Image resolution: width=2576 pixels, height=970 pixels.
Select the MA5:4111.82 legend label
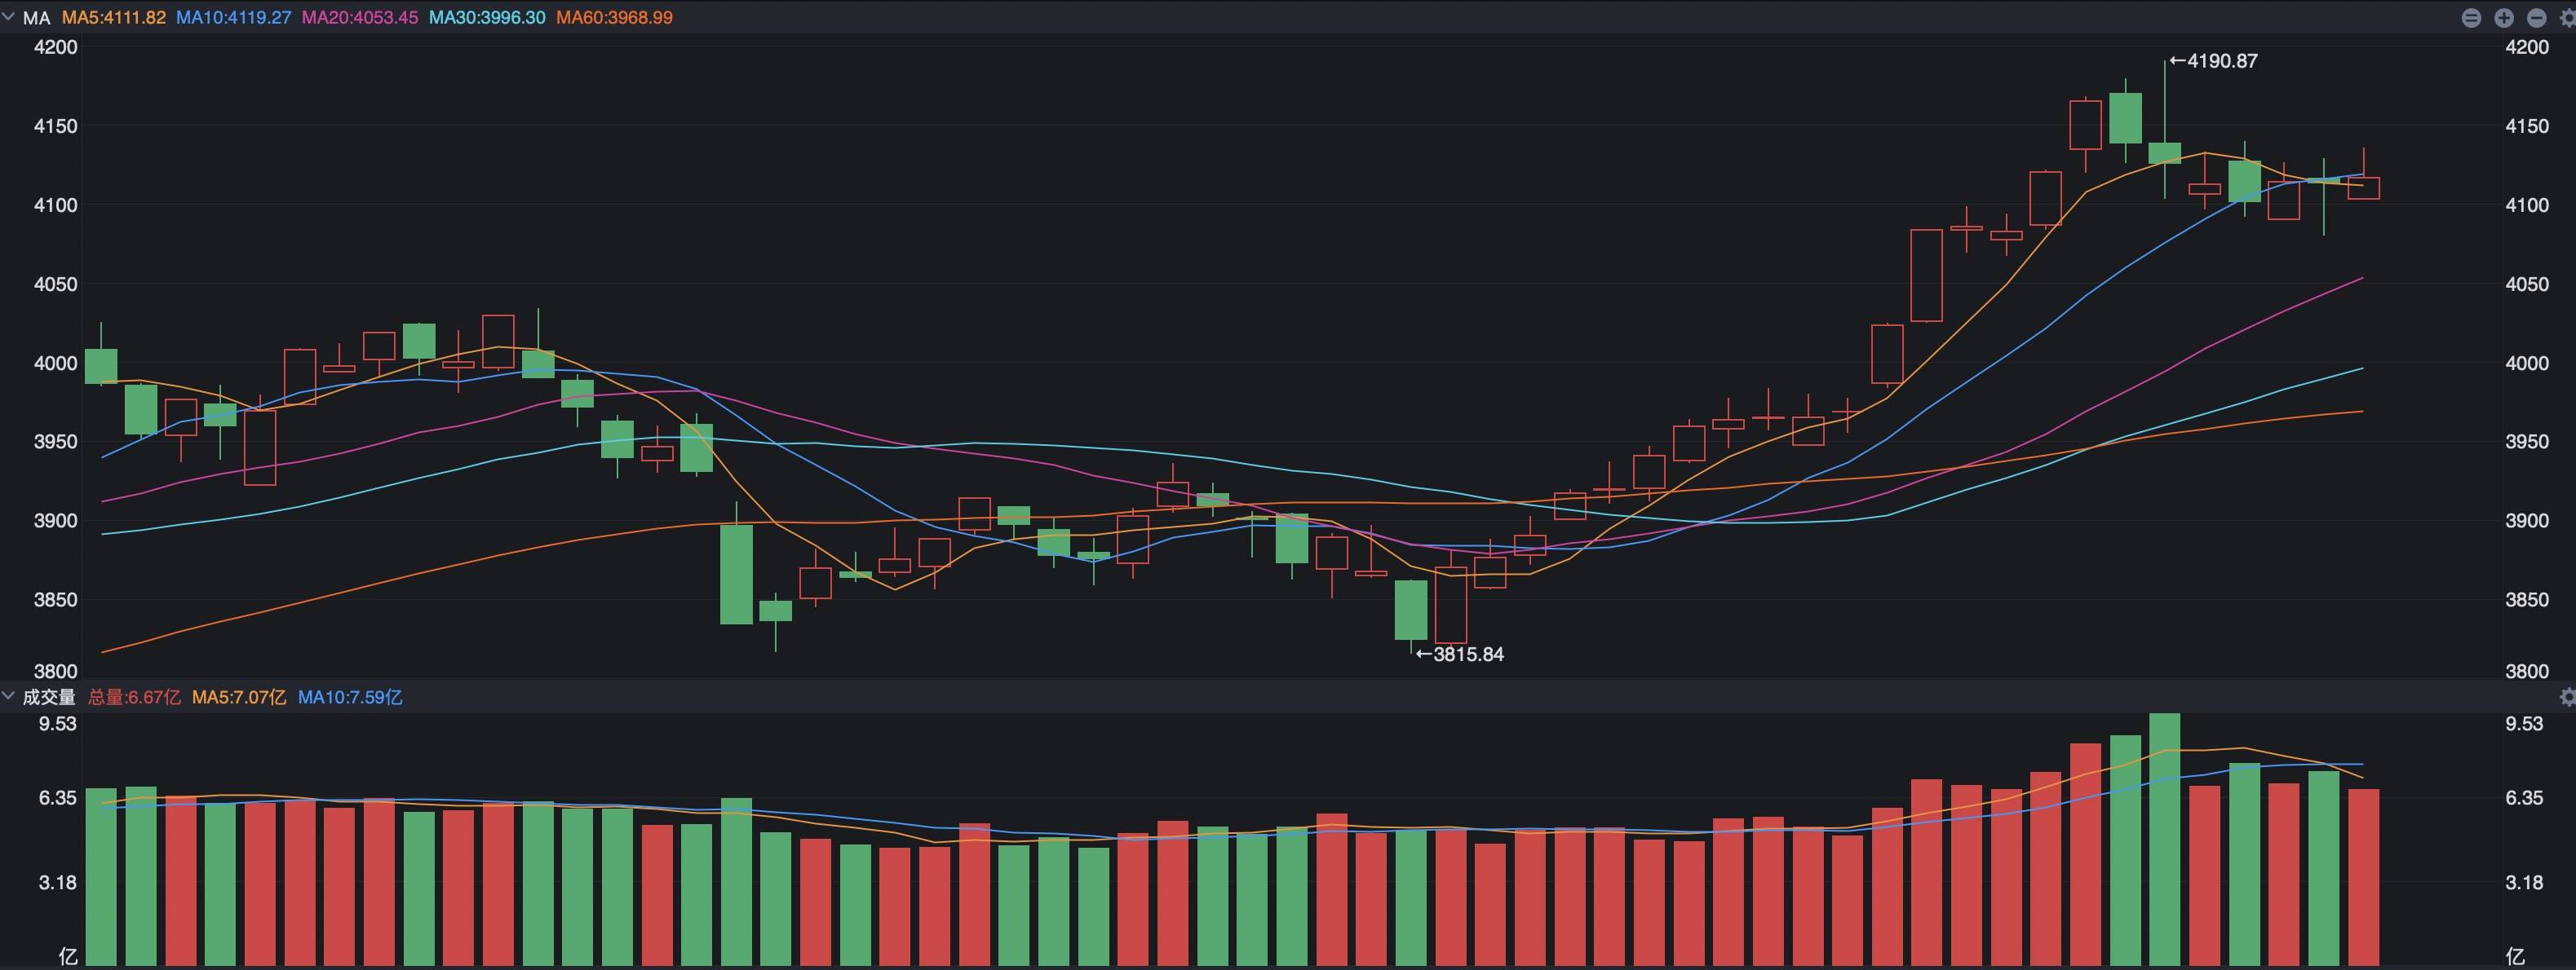pyautogui.click(x=114, y=18)
